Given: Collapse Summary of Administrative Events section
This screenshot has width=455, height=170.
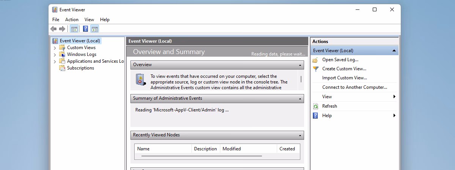Looking at the screenshot, I should pos(300,99).
